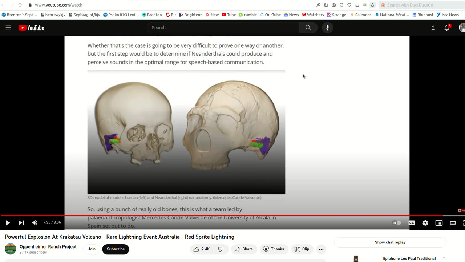Image resolution: width=465 pixels, height=262 pixels.
Task: Subscribe to Oppenheimer Ranch Project
Action: click(x=116, y=249)
